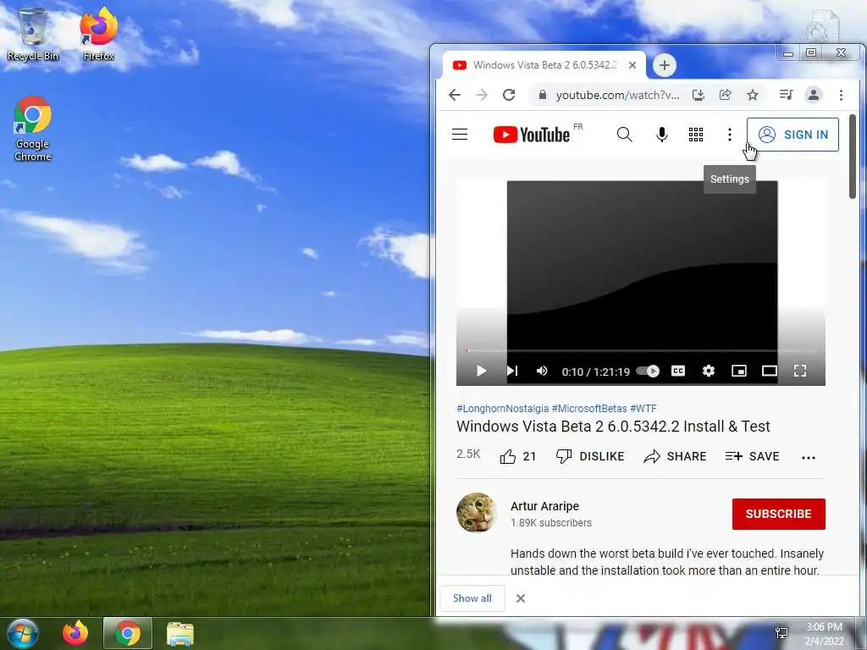Open Chrome media controls icon
The image size is (867, 650).
click(786, 95)
